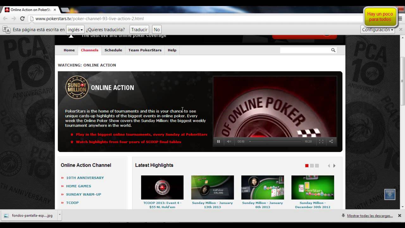Click the download arrow icon beside Mostrar todas
405x228 pixels.
pyautogui.click(x=343, y=216)
